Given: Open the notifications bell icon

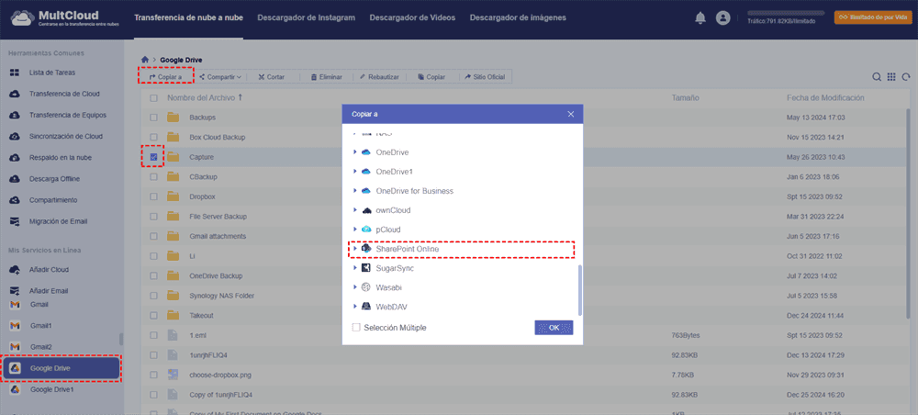Looking at the screenshot, I should click(700, 18).
